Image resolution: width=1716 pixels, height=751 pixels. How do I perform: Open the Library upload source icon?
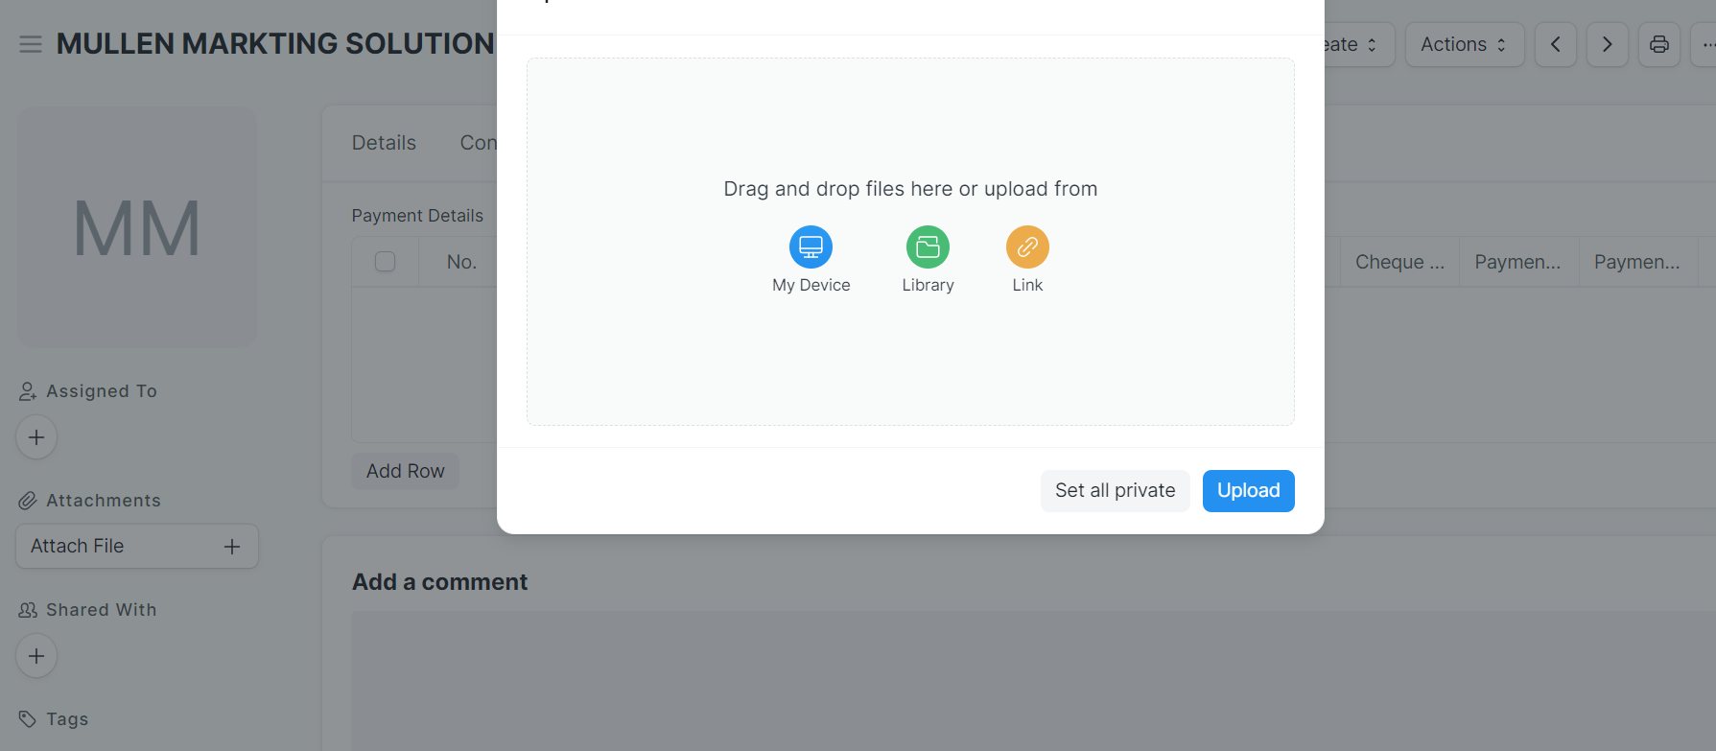(928, 247)
